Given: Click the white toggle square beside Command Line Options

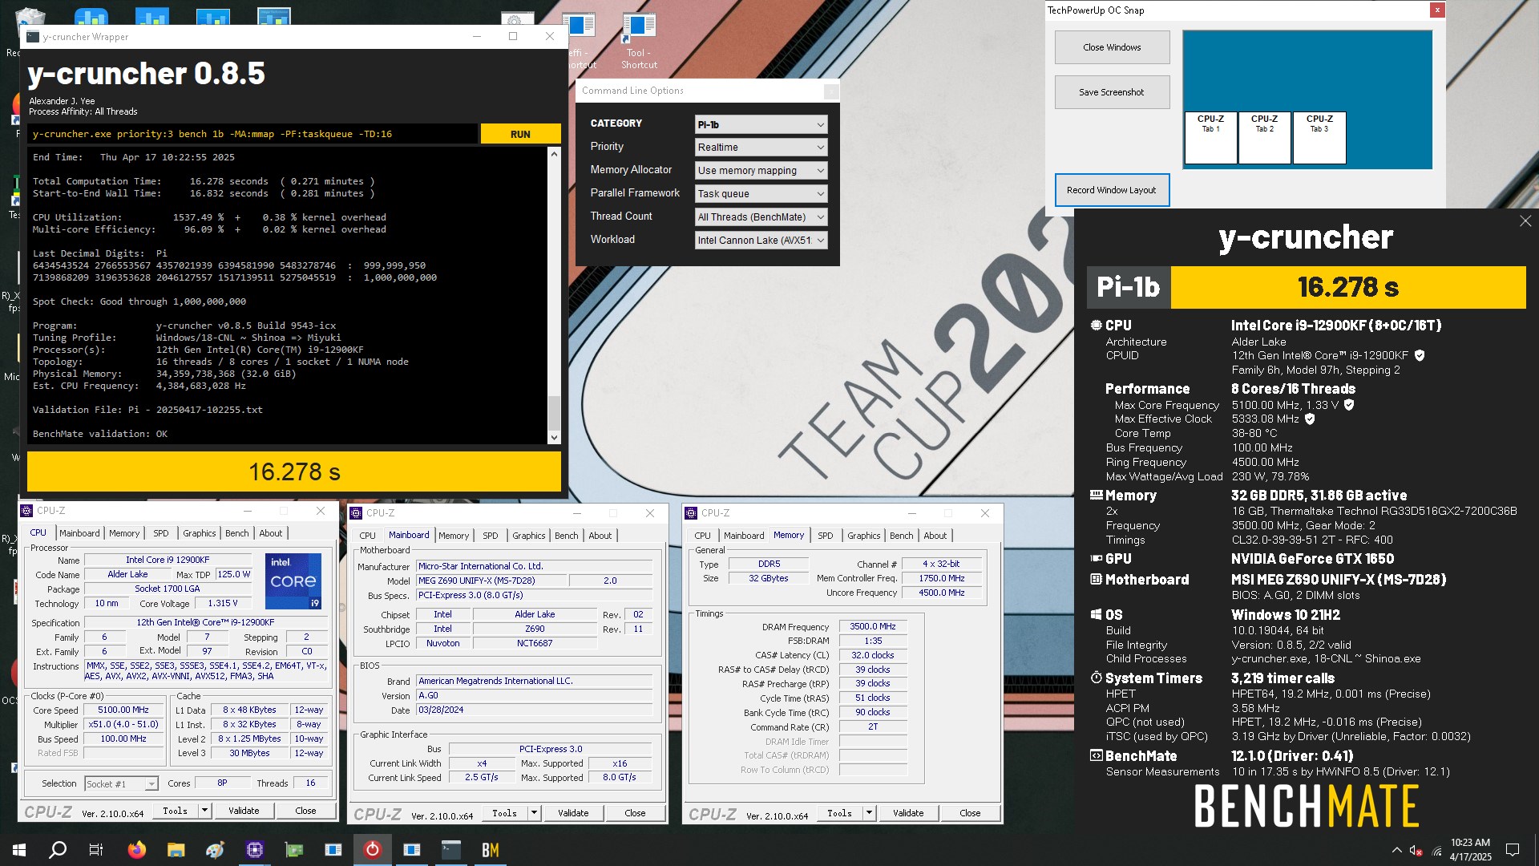Looking at the screenshot, I should [831, 91].
